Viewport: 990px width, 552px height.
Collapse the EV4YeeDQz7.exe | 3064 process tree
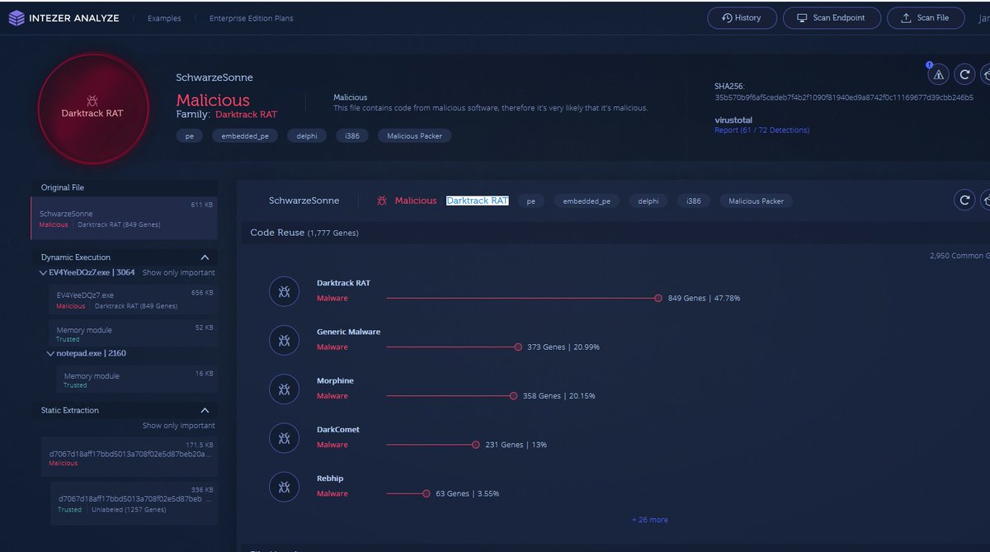click(x=42, y=272)
